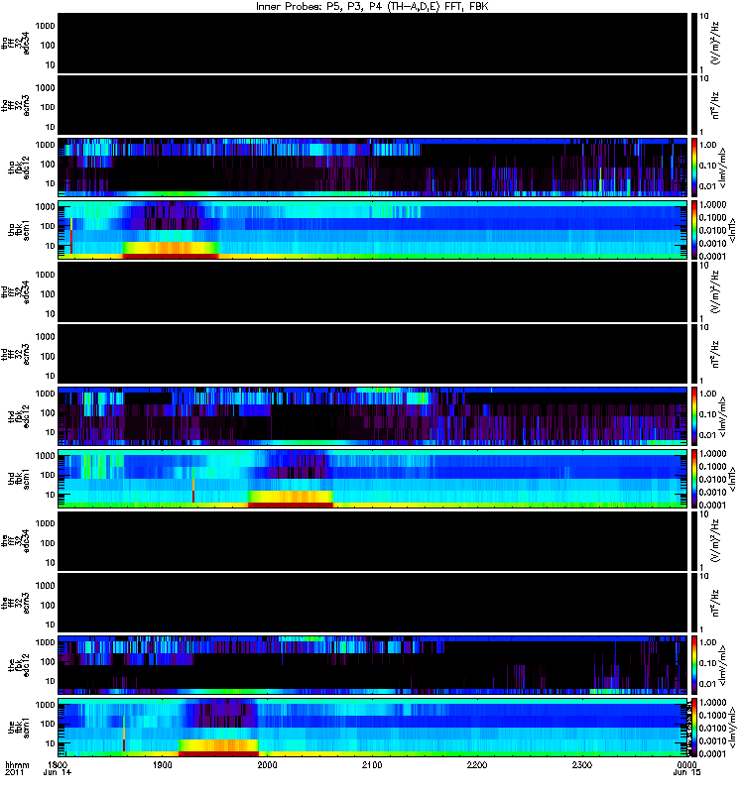Click the '1800' time axis label

[58, 765]
